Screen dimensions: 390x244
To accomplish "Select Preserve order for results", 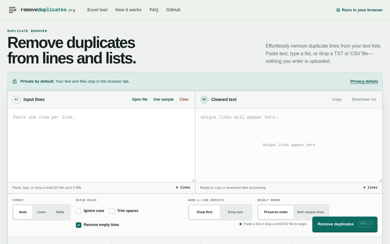I will point(276,212).
